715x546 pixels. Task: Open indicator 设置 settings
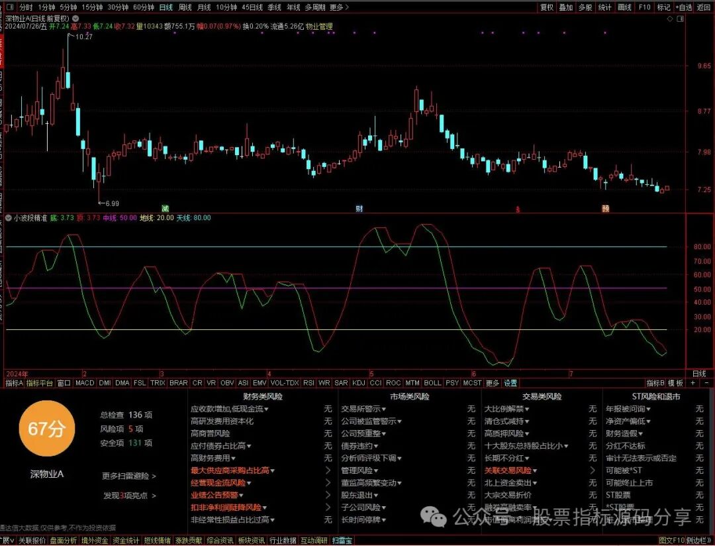(x=510, y=383)
